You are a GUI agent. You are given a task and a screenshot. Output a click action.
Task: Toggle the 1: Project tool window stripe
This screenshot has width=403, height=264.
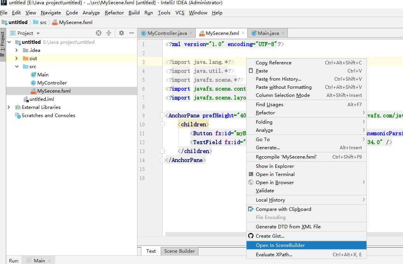tap(3, 44)
